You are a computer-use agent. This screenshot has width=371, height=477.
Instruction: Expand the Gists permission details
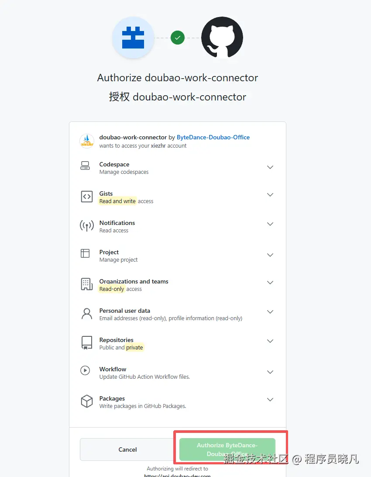tap(270, 195)
